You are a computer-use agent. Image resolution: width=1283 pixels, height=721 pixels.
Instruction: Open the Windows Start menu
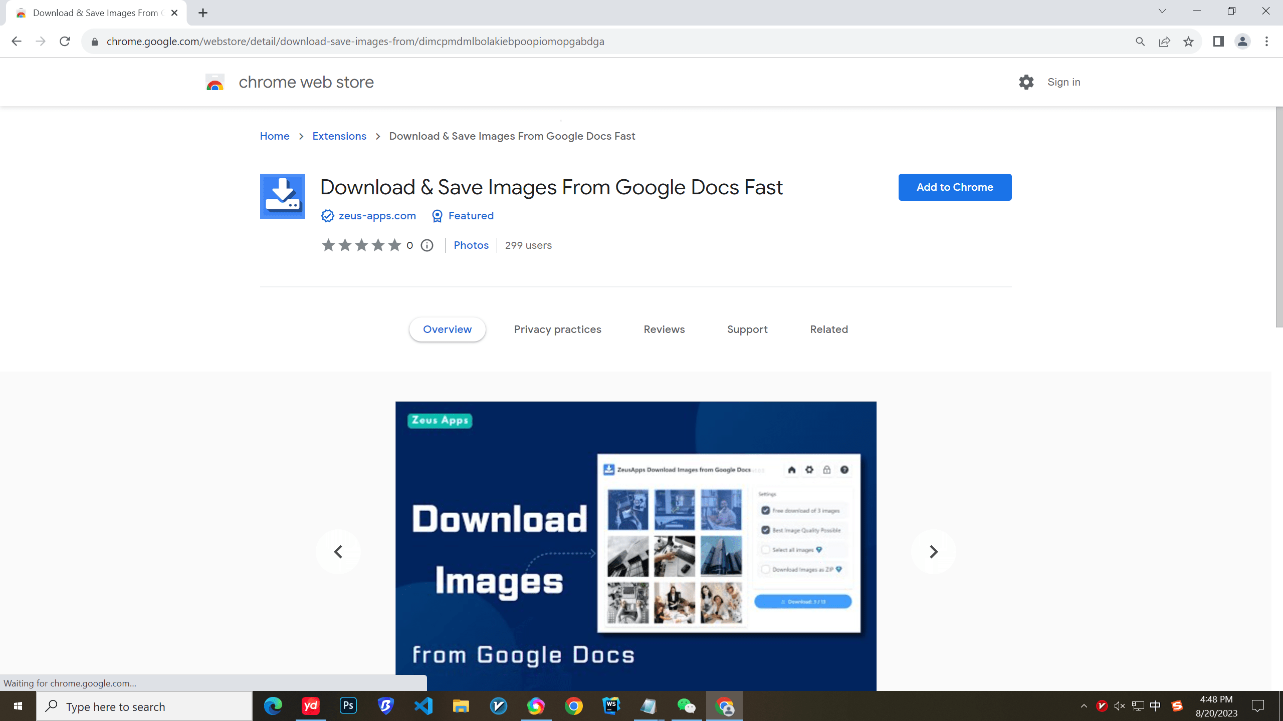click(x=18, y=706)
